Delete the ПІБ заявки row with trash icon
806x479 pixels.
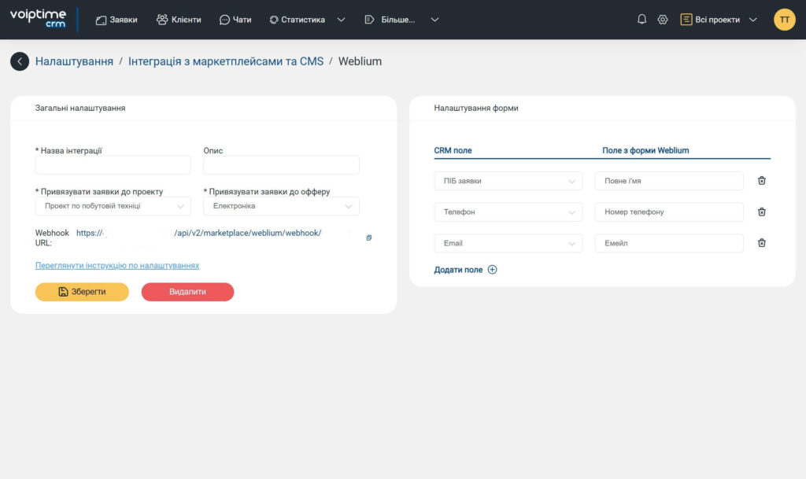[762, 181]
